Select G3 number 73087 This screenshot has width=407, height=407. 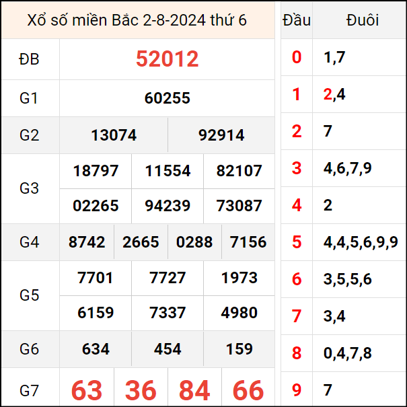point(239,206)
